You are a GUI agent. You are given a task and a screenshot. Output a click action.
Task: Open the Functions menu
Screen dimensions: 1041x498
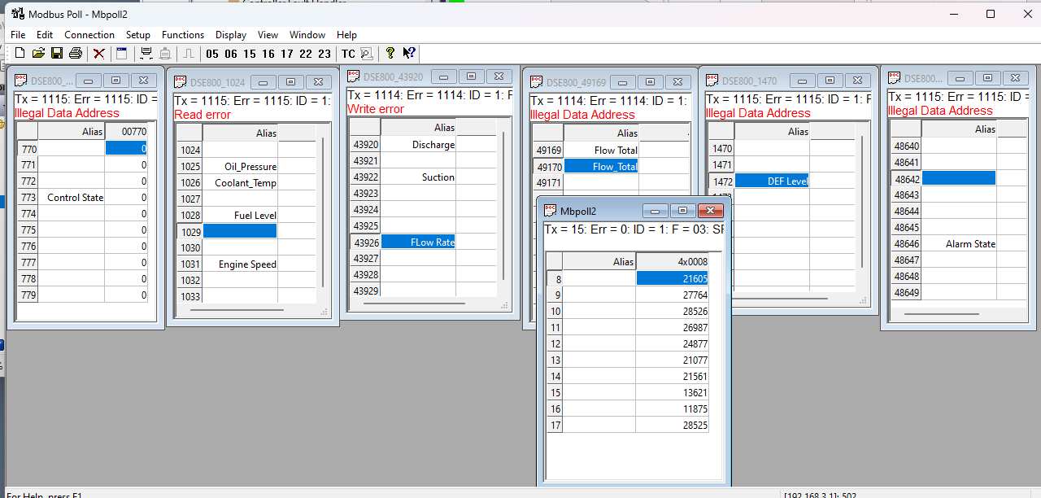[183, 35]
